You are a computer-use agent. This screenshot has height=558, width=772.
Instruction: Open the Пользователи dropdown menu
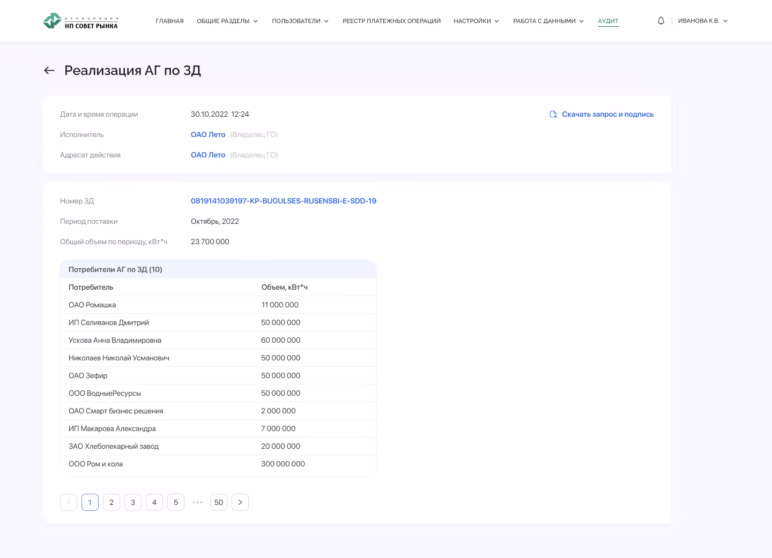(300, 21)
